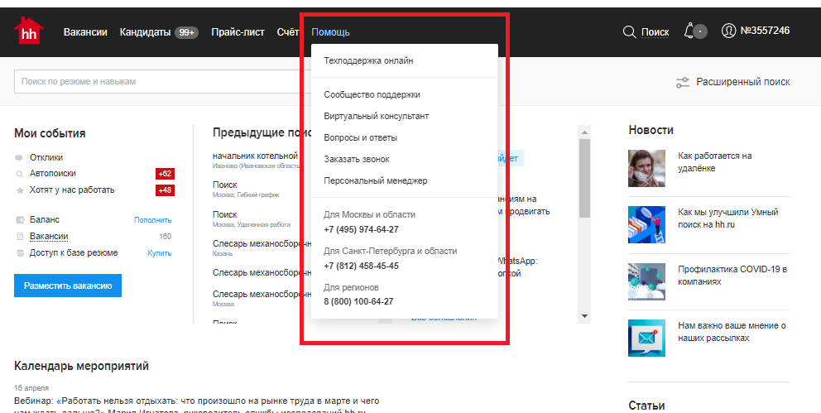Click the Отклики speech bubble icon

pos(19,157)
